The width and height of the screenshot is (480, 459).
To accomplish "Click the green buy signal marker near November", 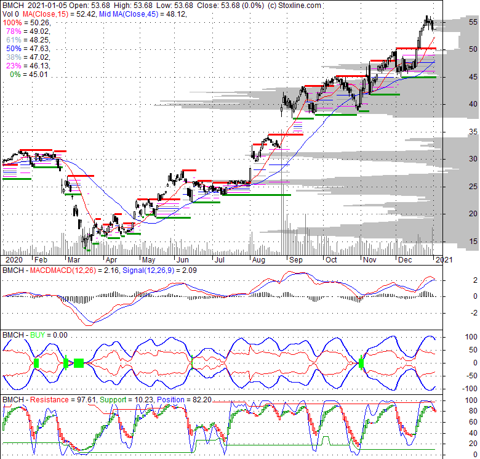I will pyautogui.click(x=361, y=364).
